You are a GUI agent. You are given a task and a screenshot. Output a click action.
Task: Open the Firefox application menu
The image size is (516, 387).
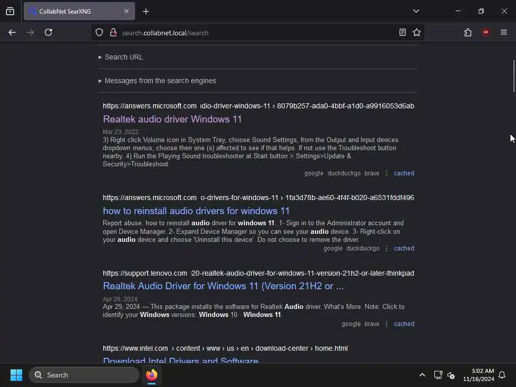coord(503,32)
